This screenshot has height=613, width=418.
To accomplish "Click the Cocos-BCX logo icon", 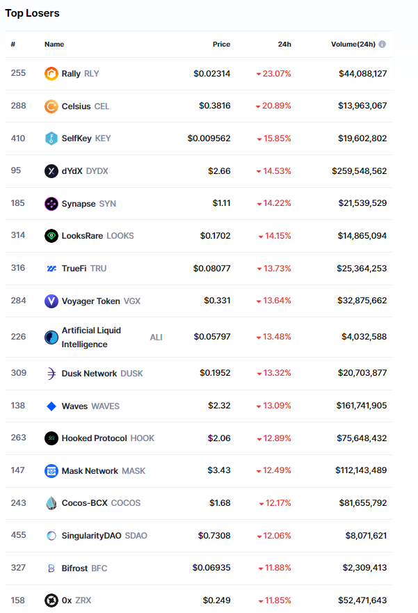I will point(51,503).
